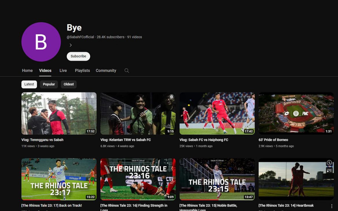Click the Add to queue icon on Heartbreak thumbnail

click(329, 171)
